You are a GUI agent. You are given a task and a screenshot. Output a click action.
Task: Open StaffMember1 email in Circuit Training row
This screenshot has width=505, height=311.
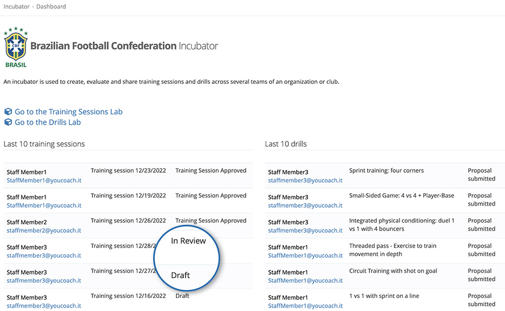pos(305,281)
